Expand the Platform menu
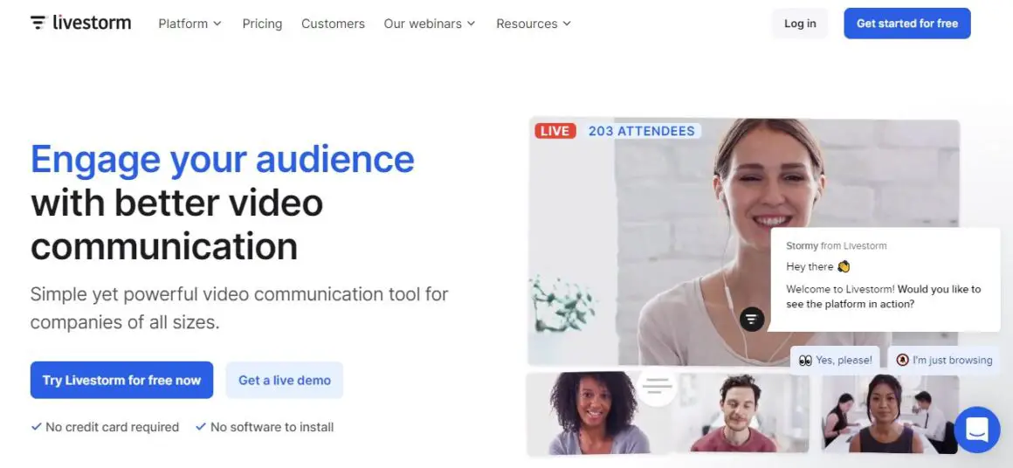 click(190, 24)
